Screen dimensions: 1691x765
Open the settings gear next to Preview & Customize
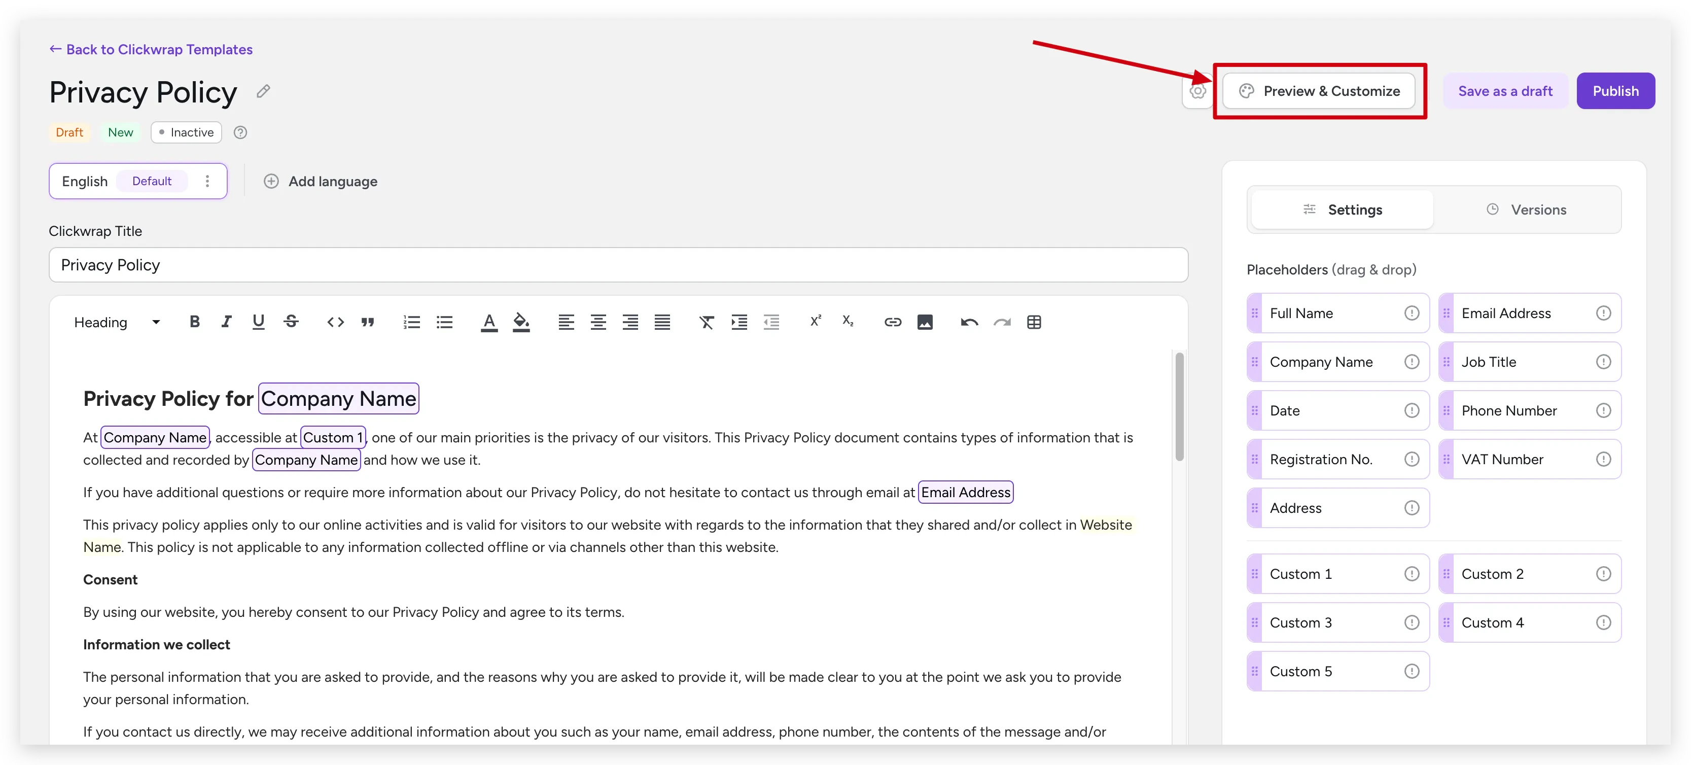coord(1198,91)
